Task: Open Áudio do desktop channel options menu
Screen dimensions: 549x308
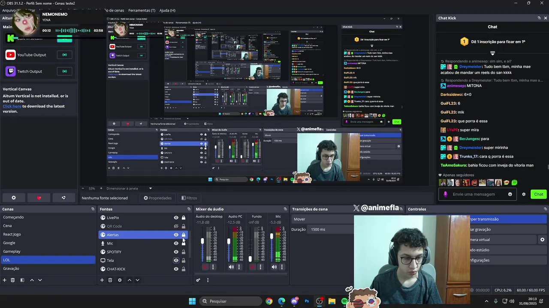Action: [x=213, y=267]
